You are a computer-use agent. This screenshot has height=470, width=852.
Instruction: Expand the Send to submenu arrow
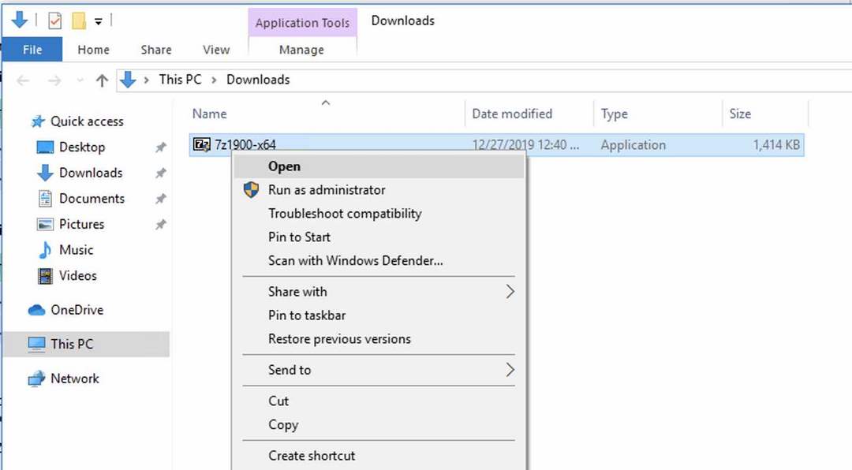click(x=510, y=370)
